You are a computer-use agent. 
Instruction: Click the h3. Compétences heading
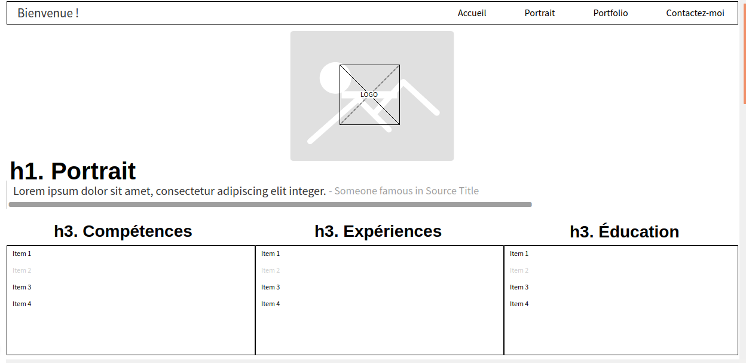pyautogui.click(x=123, y=231)
